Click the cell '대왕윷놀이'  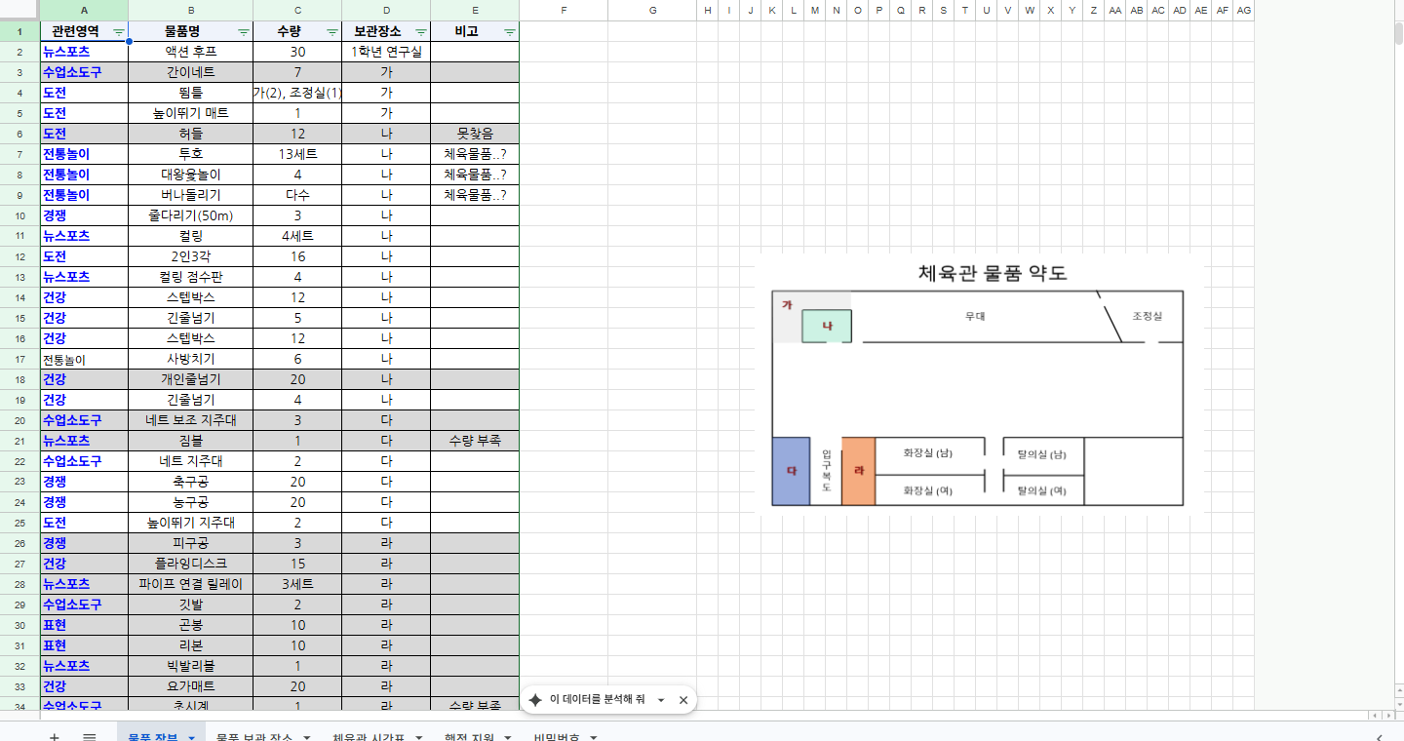[x=191, y=175]
